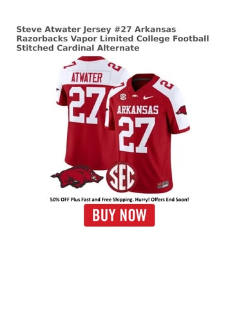Click the back jersey's white shoulder number

[115, 67]
